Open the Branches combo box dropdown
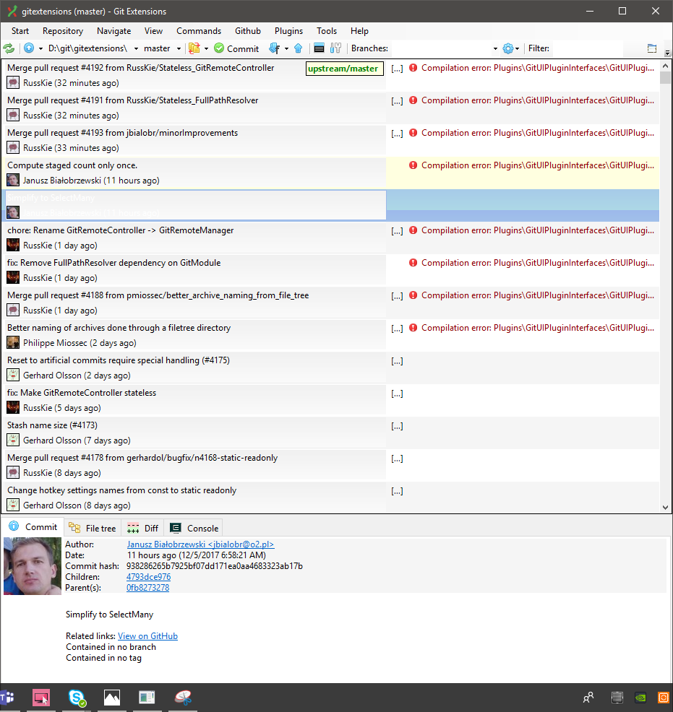The image size is (673, 712). (x=494, y=48)
